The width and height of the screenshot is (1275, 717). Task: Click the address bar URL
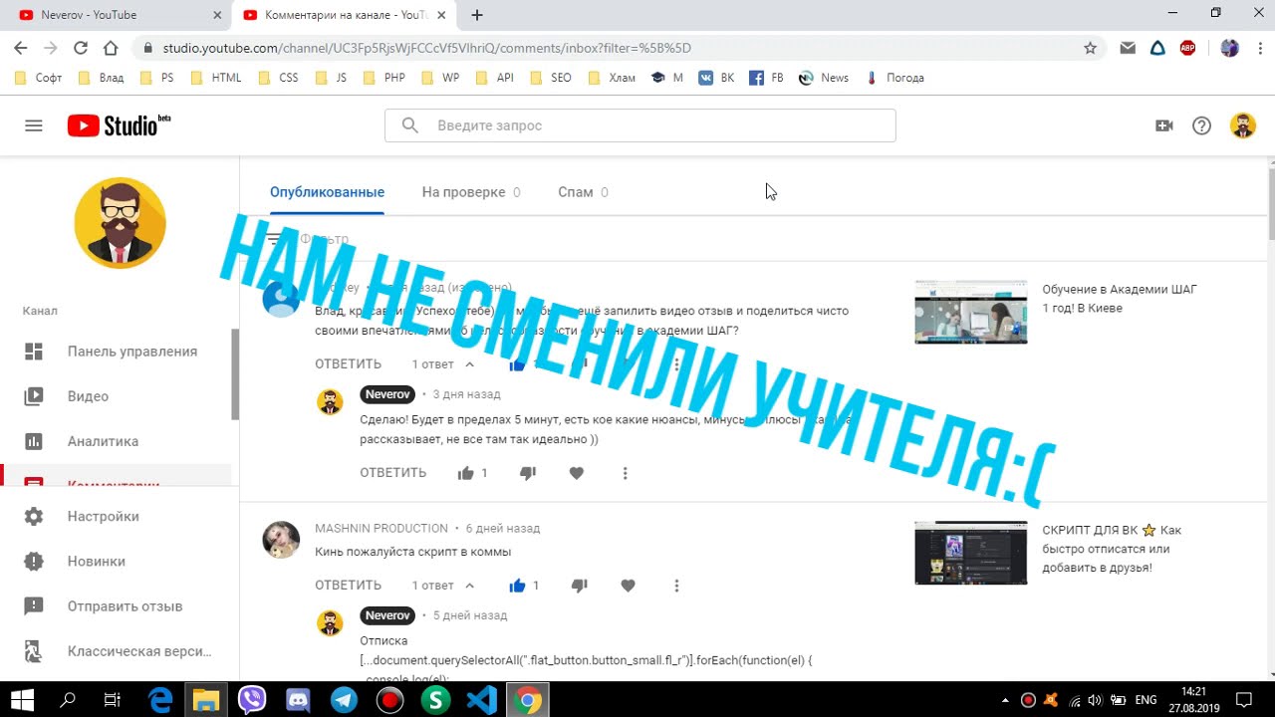[427, 48]
